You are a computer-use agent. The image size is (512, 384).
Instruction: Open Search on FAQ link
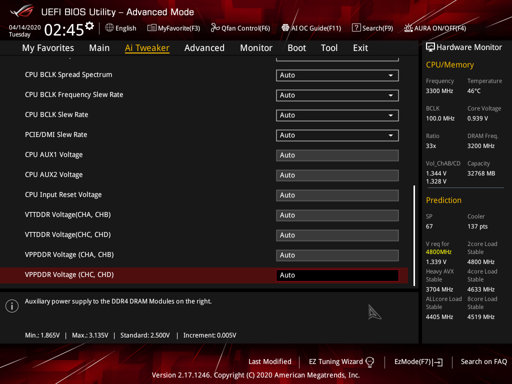tap(483, 362)
